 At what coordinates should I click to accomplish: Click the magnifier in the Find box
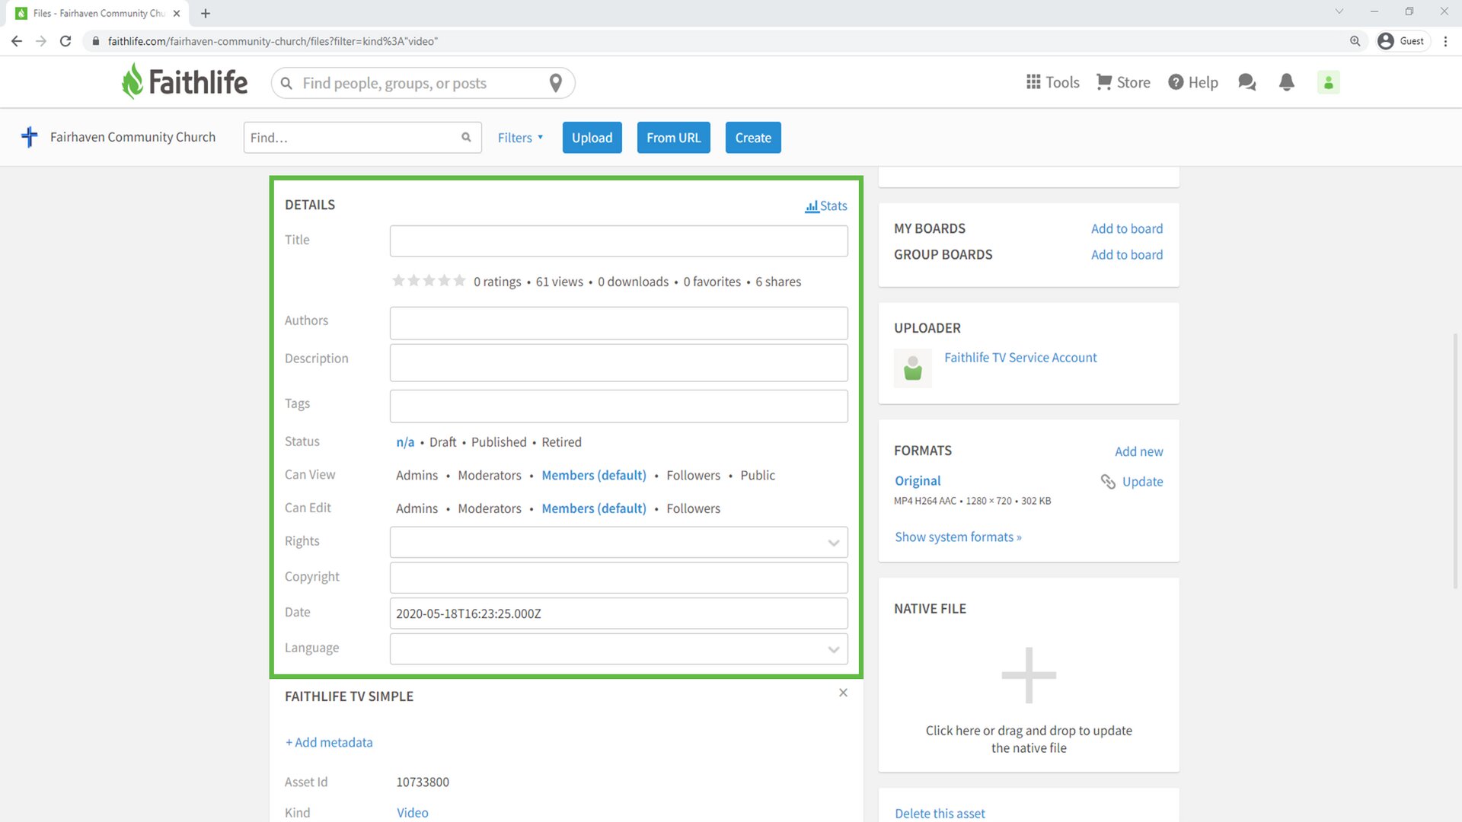tap(466, 137)
